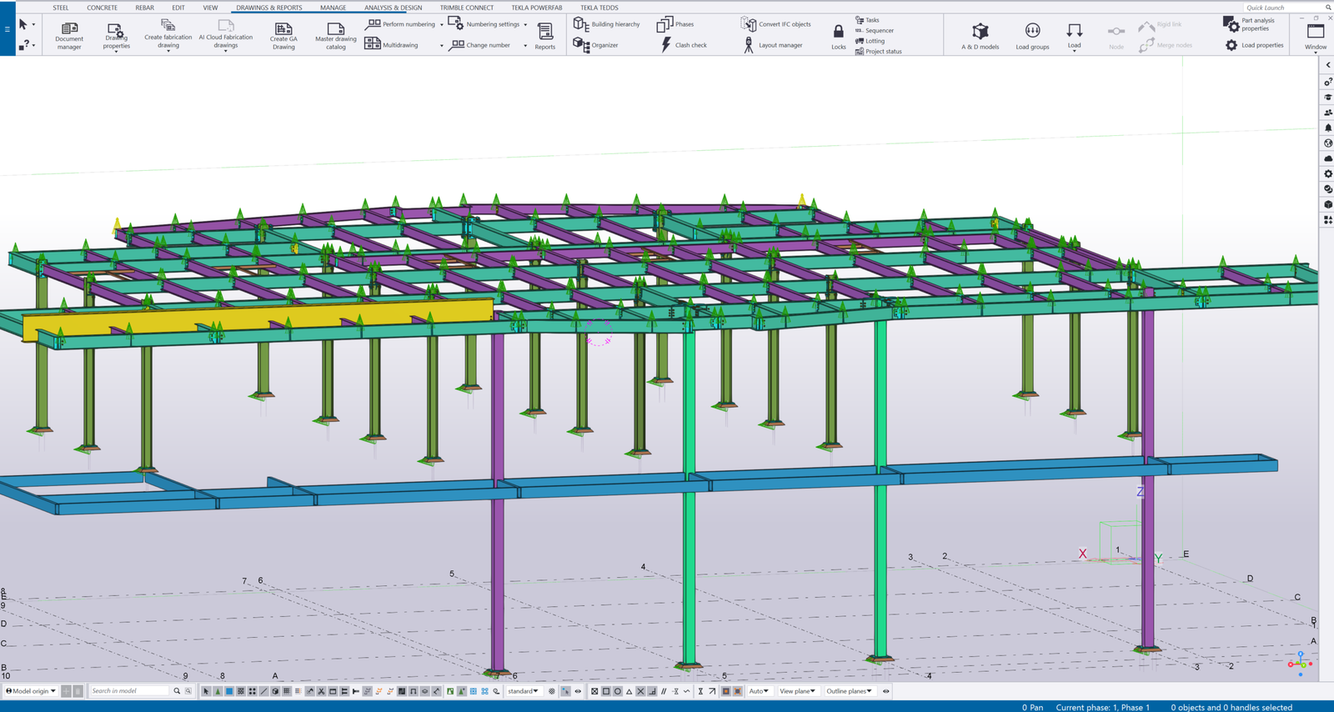Click the Multidrawing icon
The image size is (1334, 712).
(373, 44)
